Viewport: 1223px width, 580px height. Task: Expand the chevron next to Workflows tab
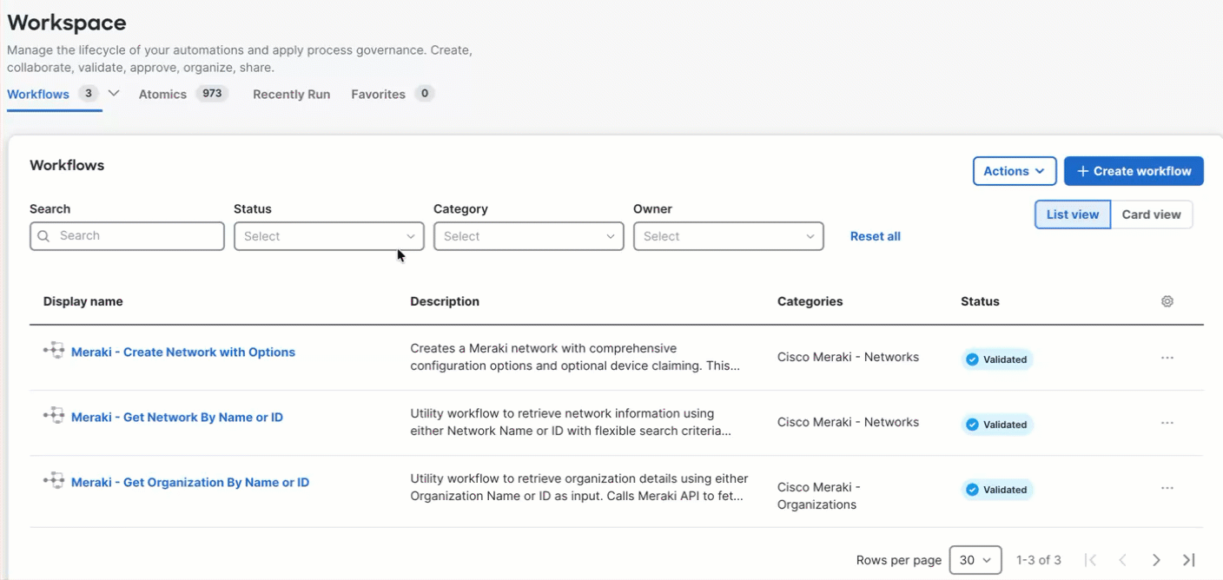click(x=113, y=93)
